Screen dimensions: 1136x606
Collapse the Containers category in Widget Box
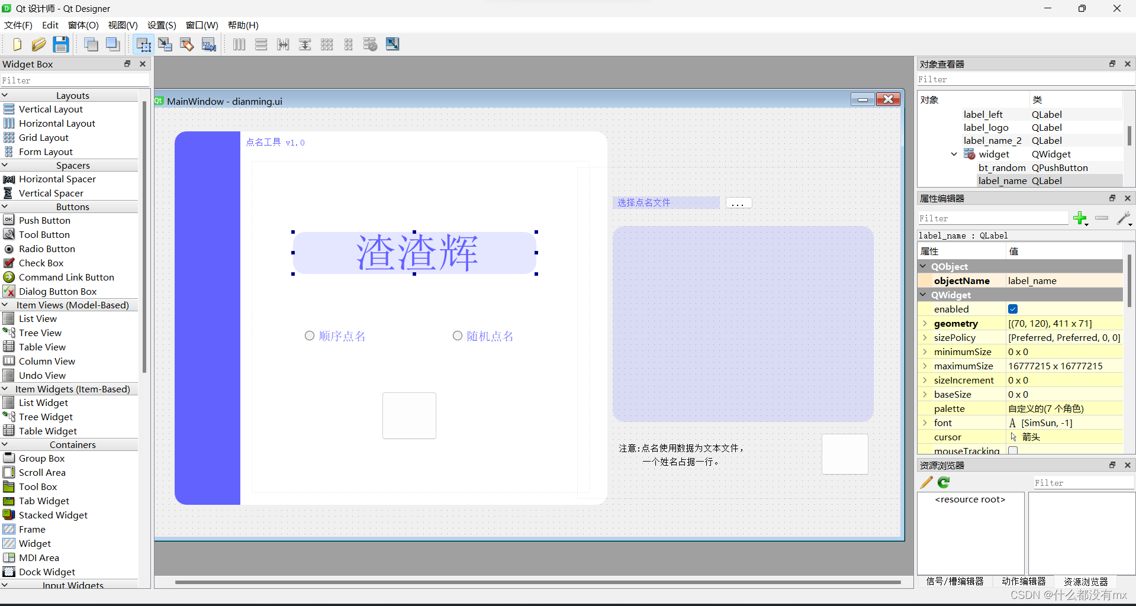(5, 444)
